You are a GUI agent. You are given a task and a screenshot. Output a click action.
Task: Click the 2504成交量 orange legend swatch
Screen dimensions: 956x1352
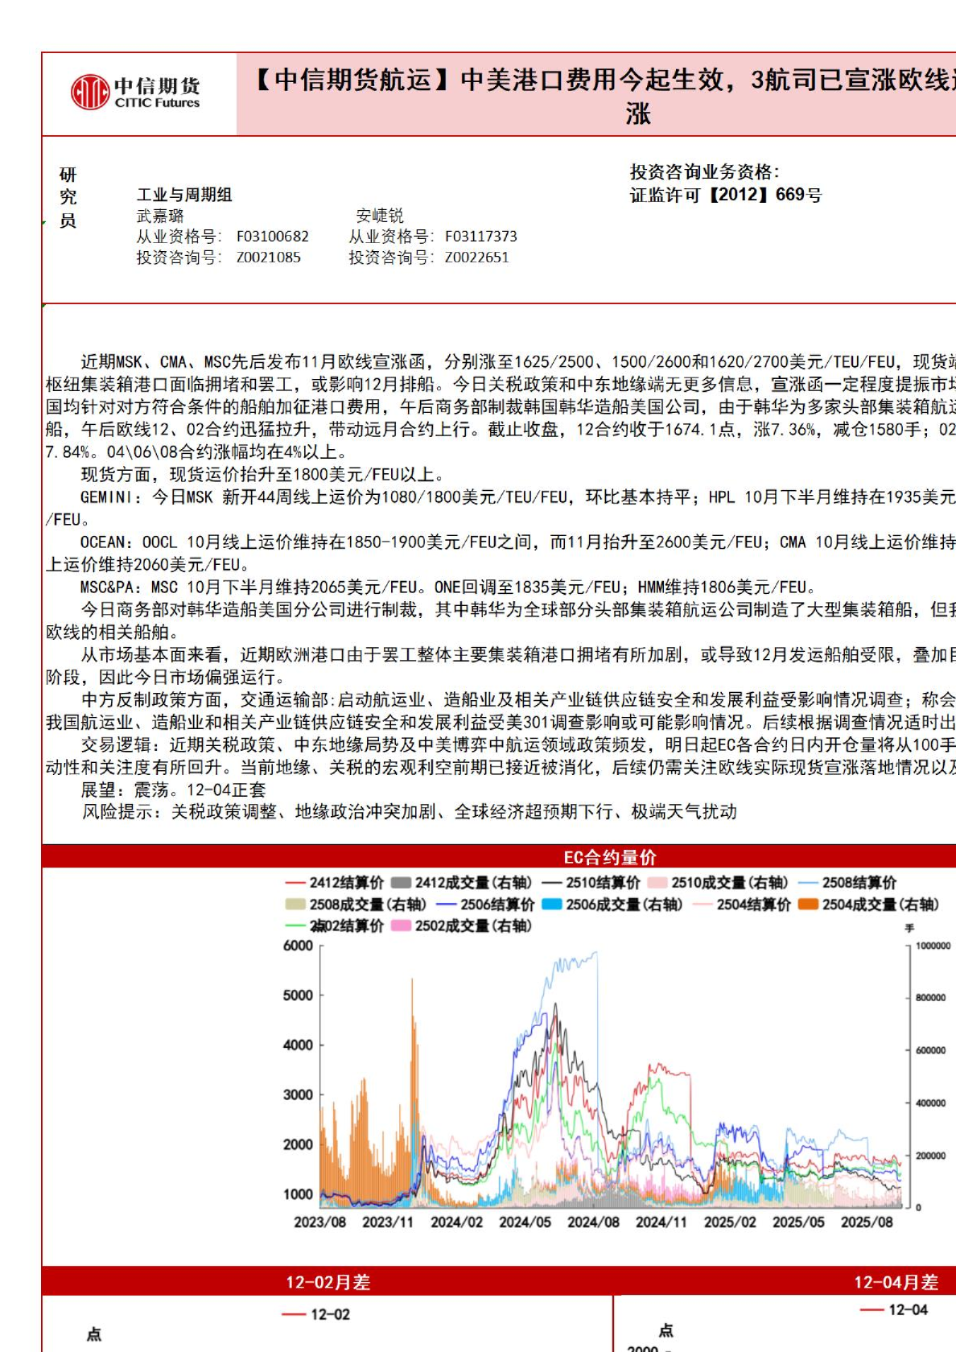(x=808, y=905)
